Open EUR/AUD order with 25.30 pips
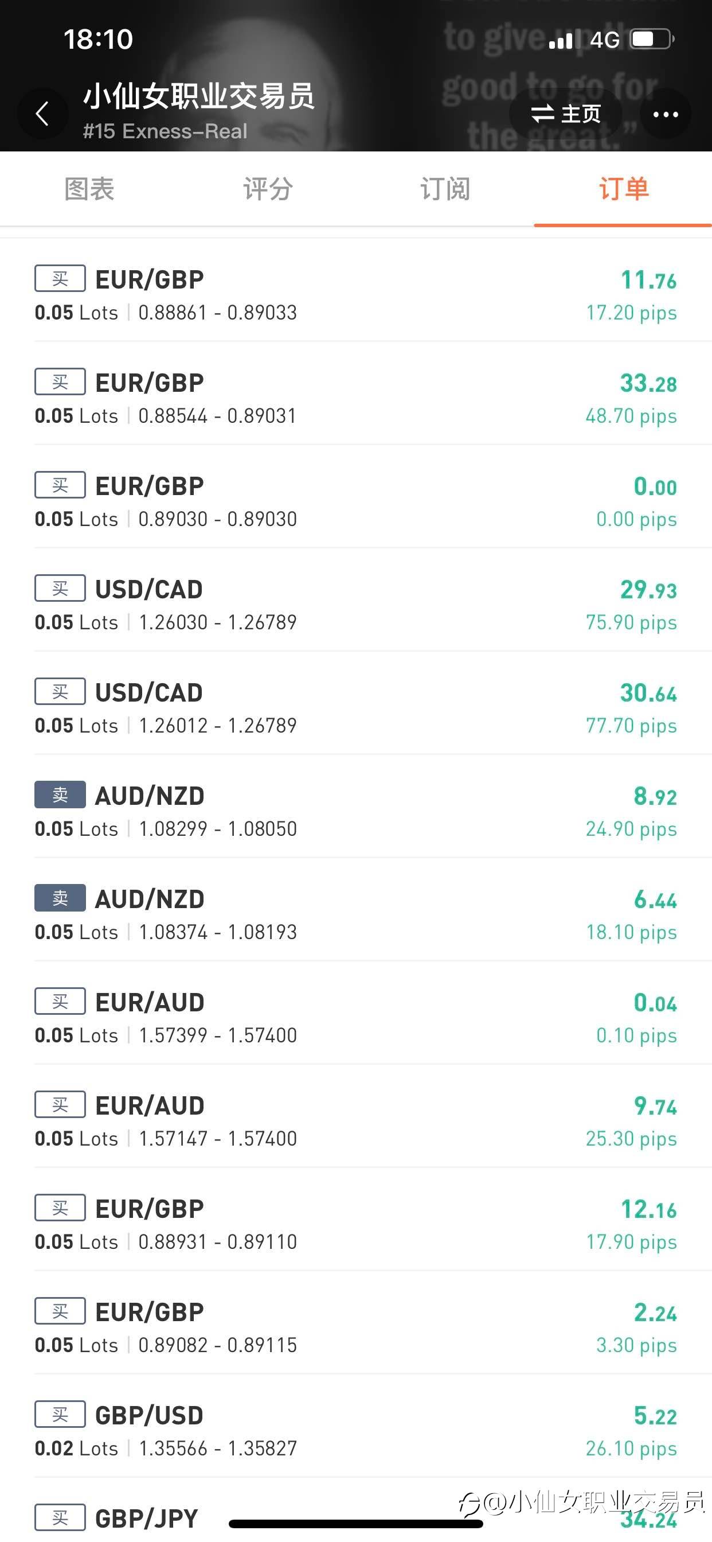 pyautogui.click(x=355, y=1121)
